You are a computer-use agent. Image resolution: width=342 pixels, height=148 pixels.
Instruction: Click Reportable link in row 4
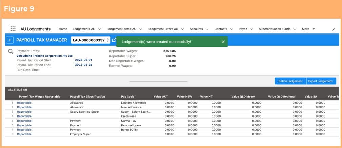click(x=24, y=116)
